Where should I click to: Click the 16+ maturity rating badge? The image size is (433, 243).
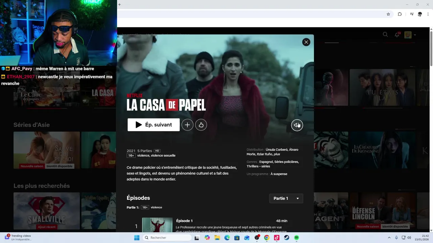point(131,156)
